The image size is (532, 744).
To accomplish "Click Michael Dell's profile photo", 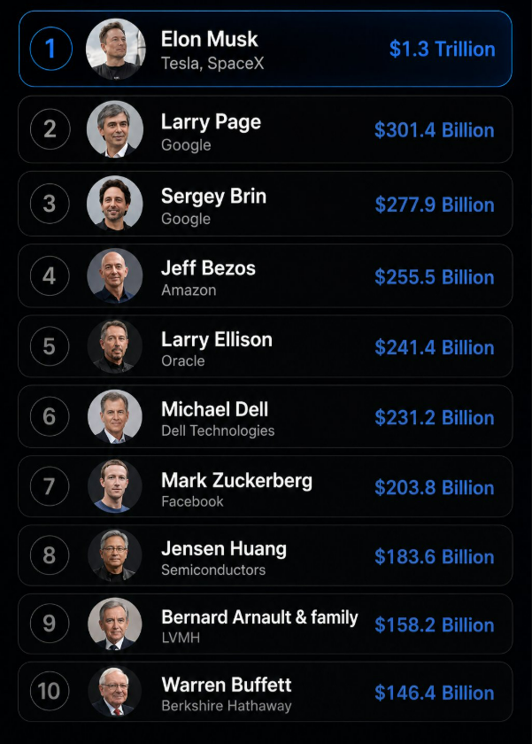I will [115, 416].
